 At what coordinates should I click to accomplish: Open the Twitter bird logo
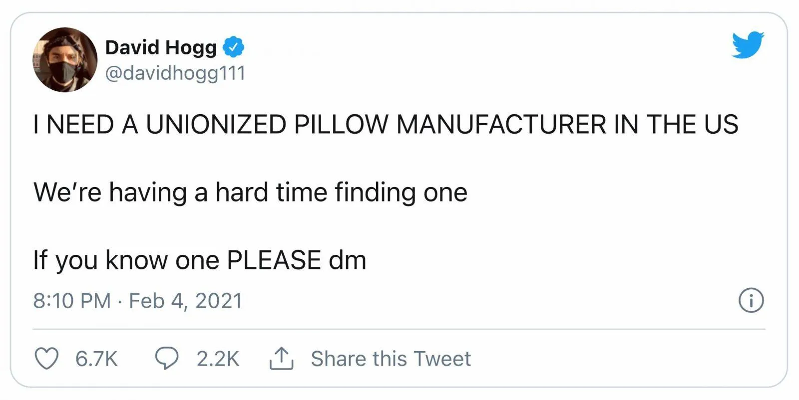click(748, 45)
